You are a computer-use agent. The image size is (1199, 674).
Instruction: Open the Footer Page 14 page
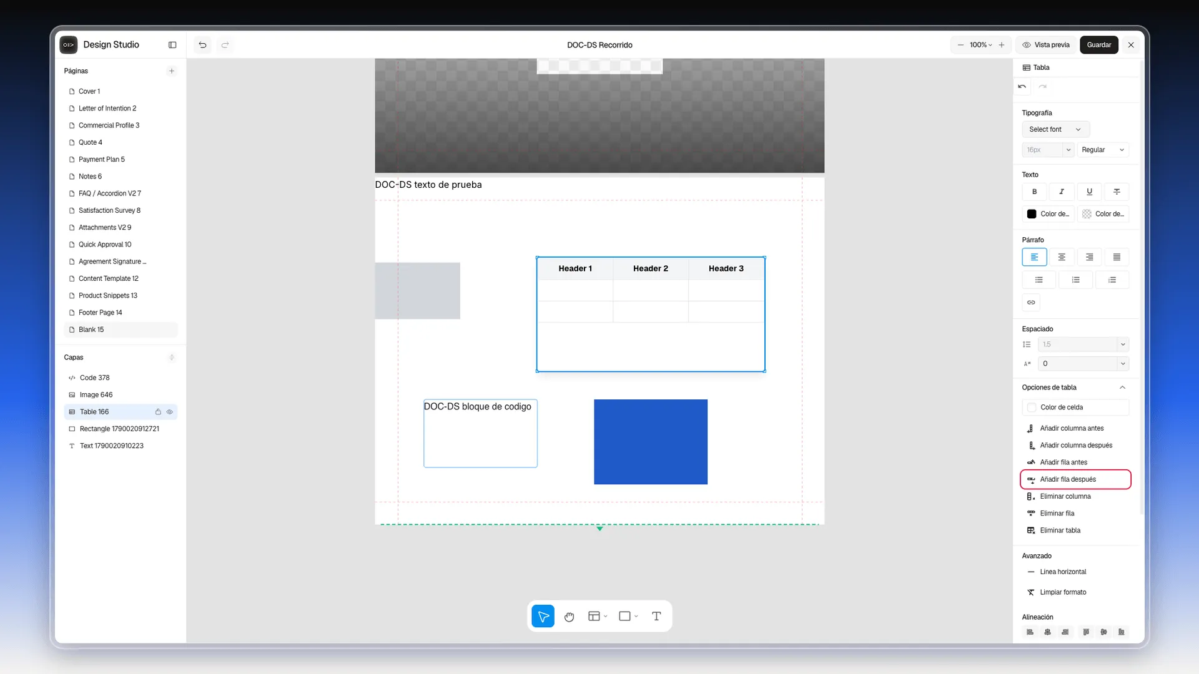pyautogui.click(x=121, y=313)
